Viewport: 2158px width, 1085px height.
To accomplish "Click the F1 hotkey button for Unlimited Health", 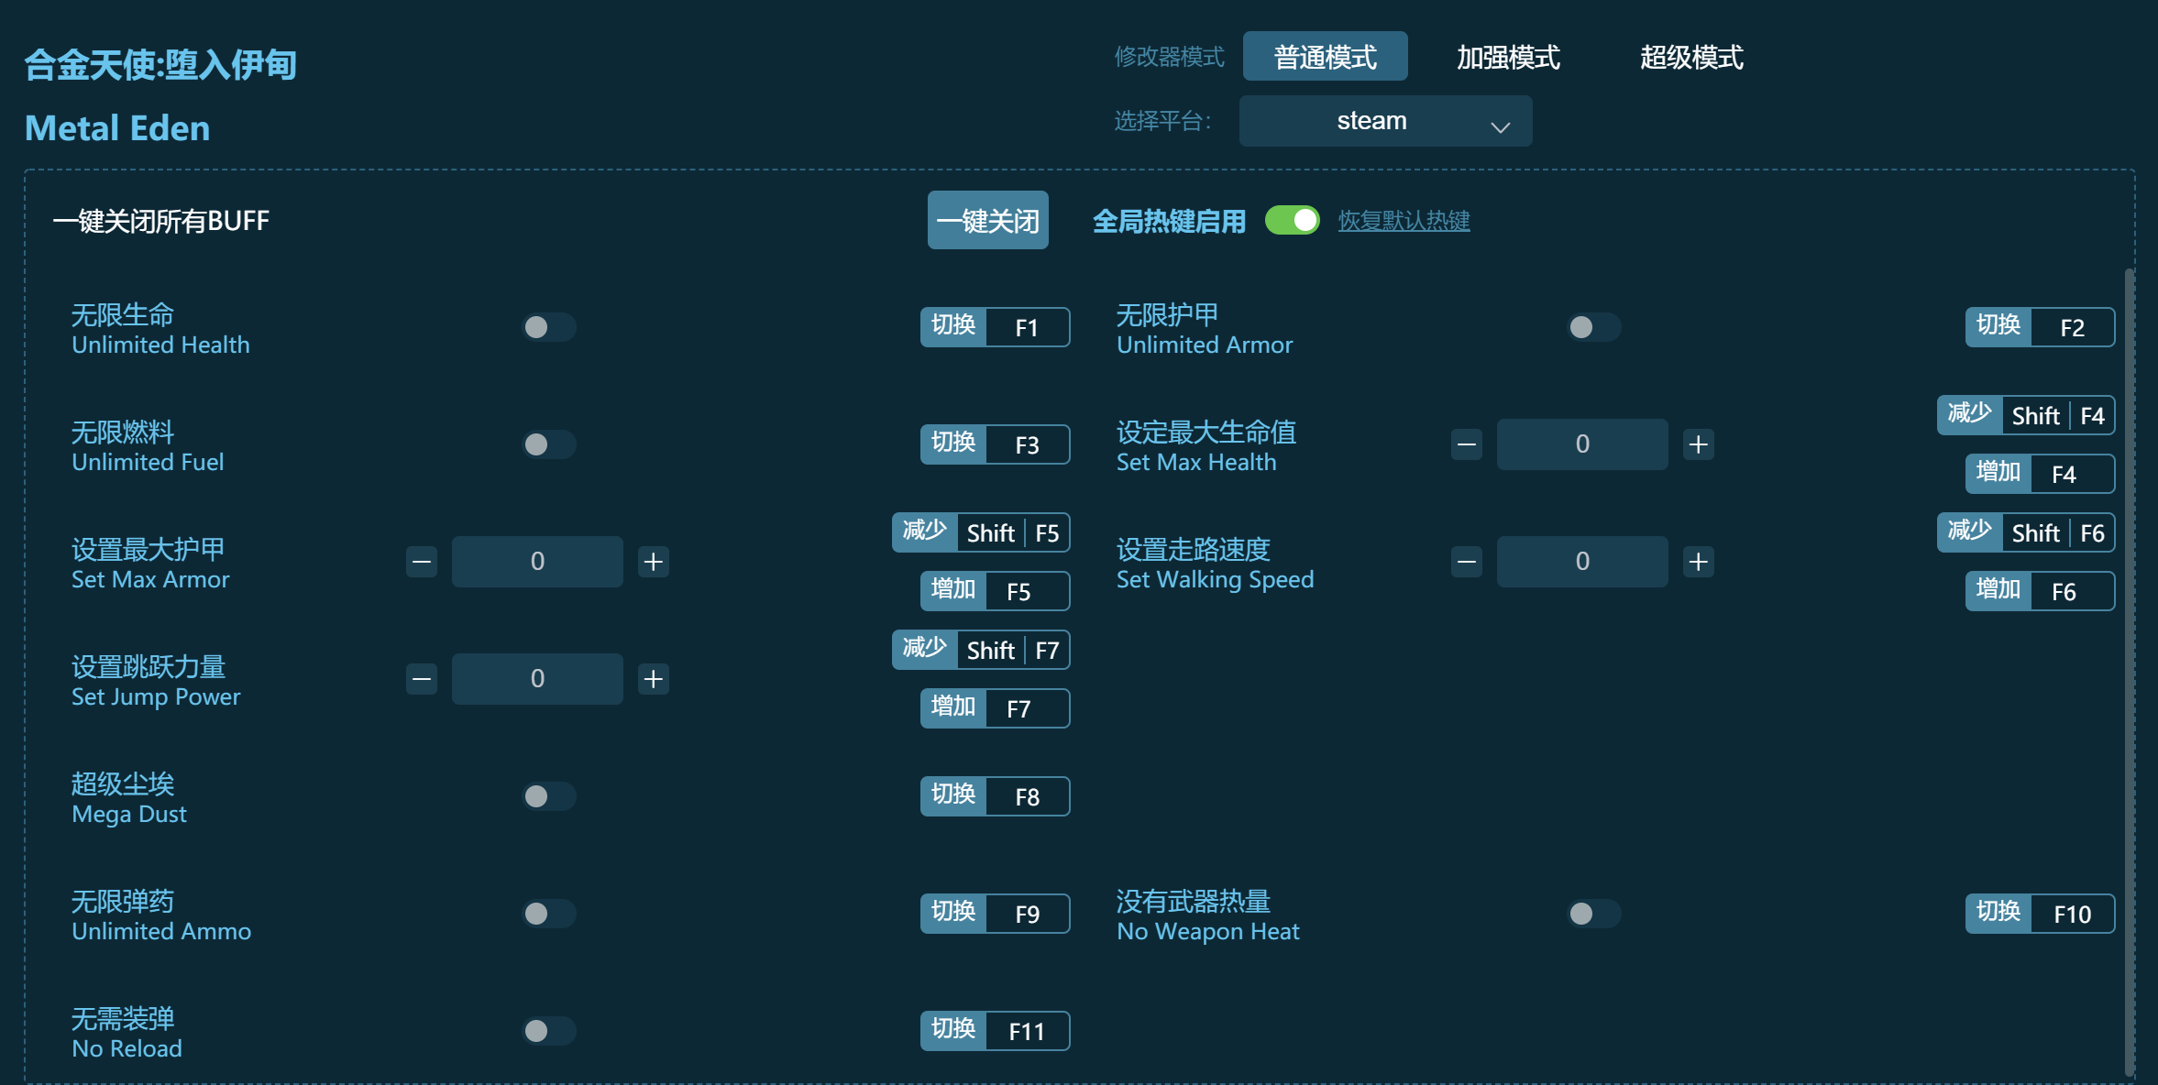I will (996, 327).
